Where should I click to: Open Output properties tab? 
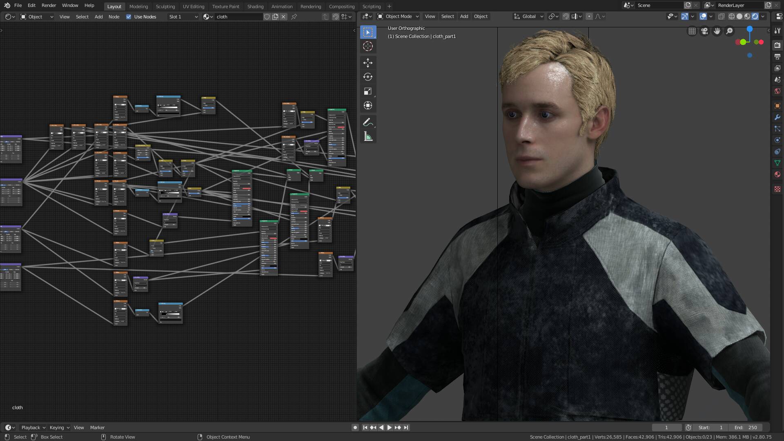click(777, 56)
